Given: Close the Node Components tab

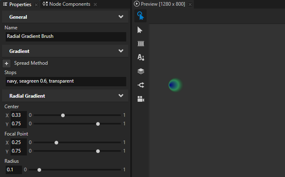Looking at the screenshot, I should (95, 4).
